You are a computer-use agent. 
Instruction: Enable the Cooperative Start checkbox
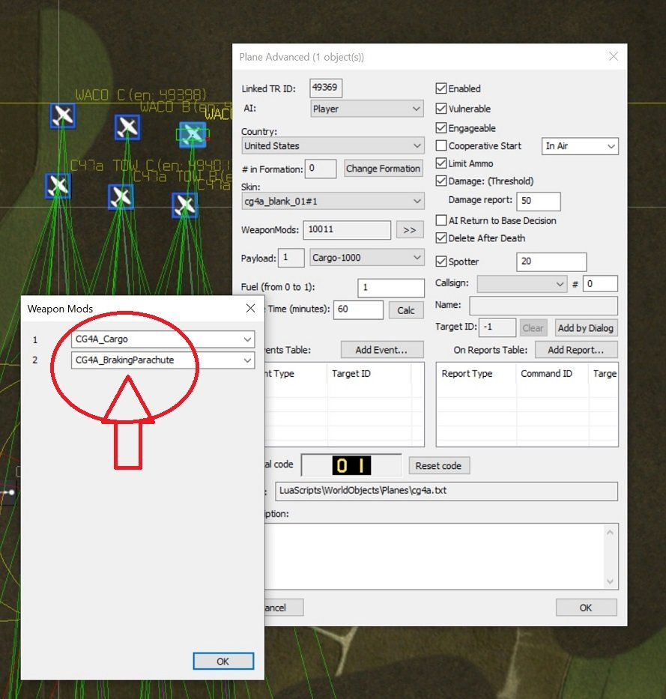(x=441, y=145)
